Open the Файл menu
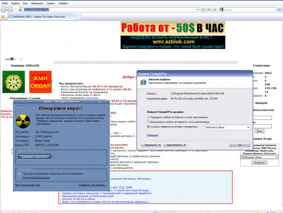283x213 pixels. 5,3
